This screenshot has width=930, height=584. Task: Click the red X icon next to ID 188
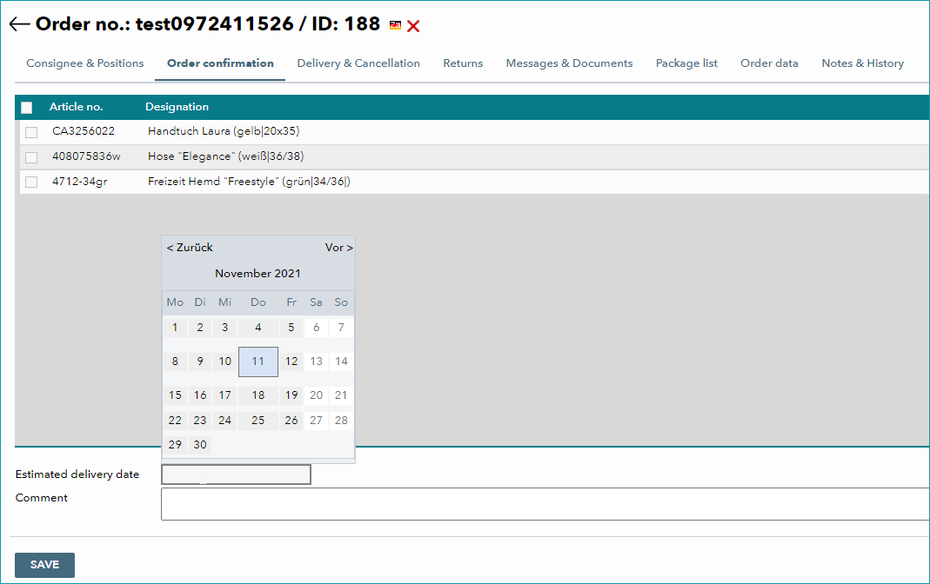[413, 26]
